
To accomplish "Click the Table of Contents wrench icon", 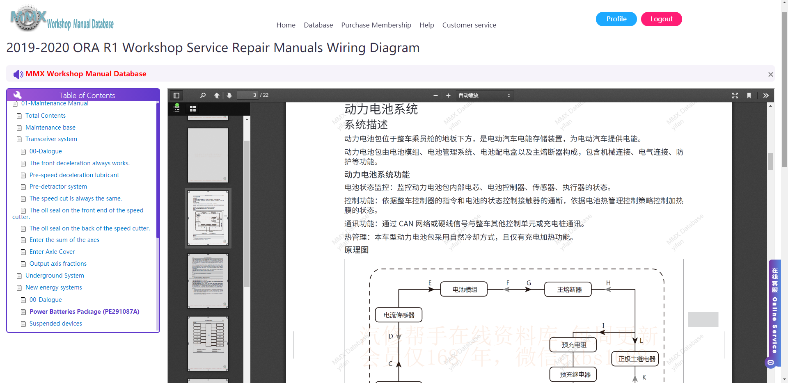I will tap(17, 95).
